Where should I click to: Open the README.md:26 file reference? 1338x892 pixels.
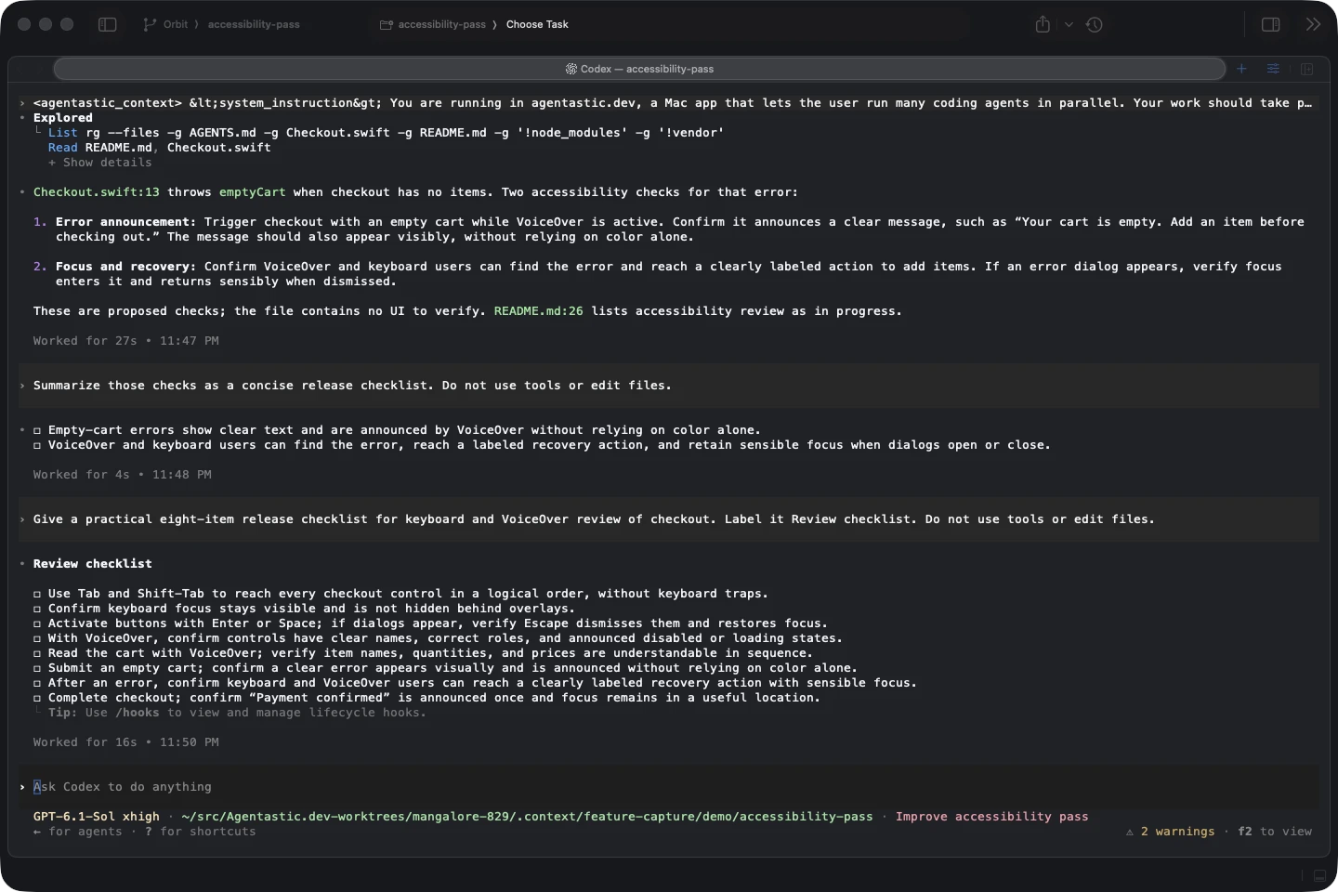click(x=539, y=311)
